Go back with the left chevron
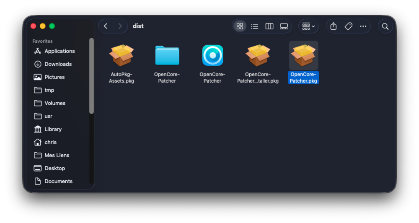The height and width of the screenshot is (223, 419). 106,26
